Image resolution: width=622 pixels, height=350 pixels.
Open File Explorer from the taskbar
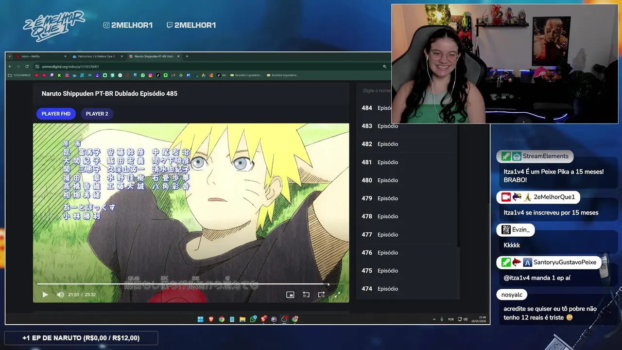tap(242, 319)
